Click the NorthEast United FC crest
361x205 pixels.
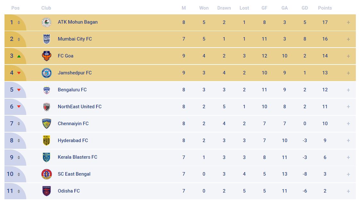click(x=47, y=107)
